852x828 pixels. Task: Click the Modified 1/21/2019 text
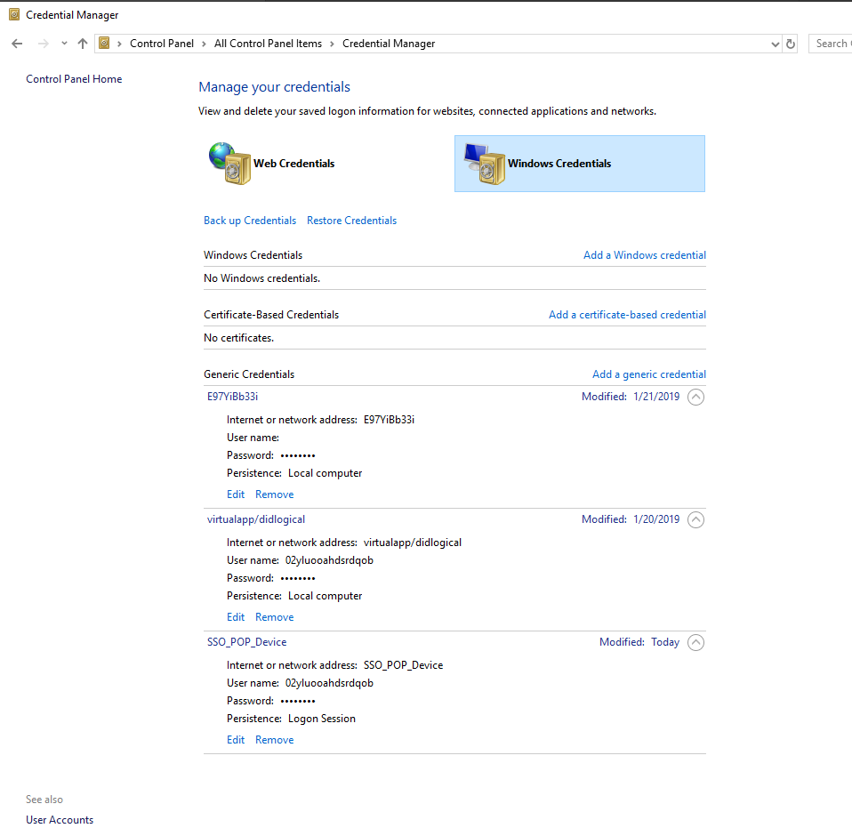631,397
